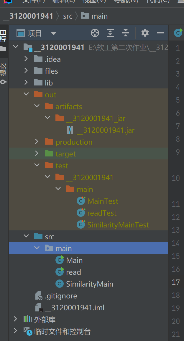Open the commit side tab

(3, 70)
